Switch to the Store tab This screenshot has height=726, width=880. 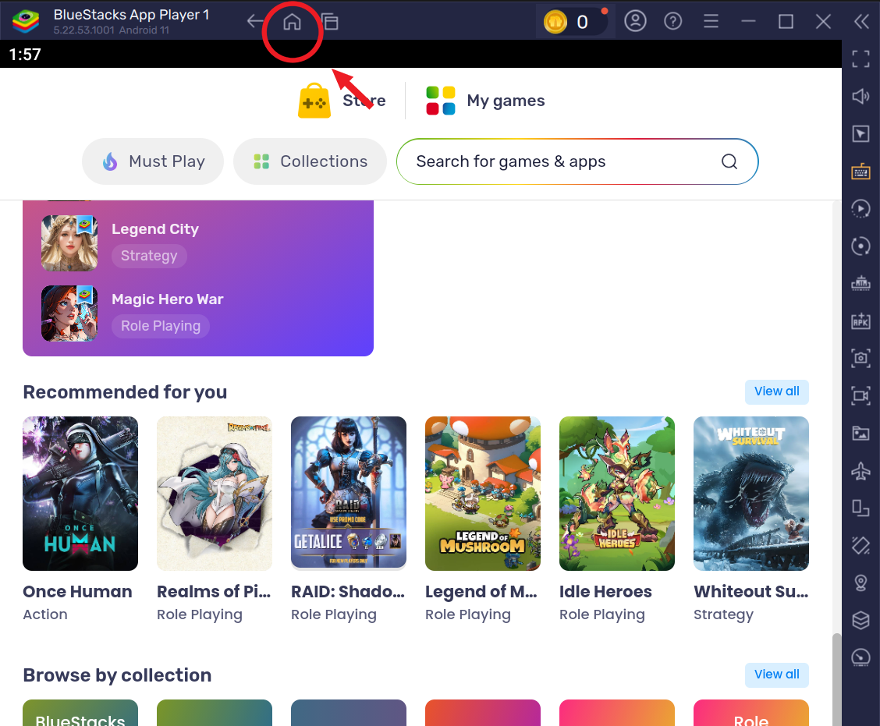tap(342, 101)
